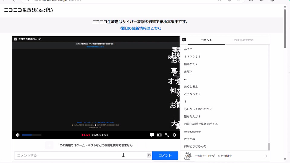Click the blue コメント submit button
Viewport: 290px width, 163px height.
[x=165, y=155]
